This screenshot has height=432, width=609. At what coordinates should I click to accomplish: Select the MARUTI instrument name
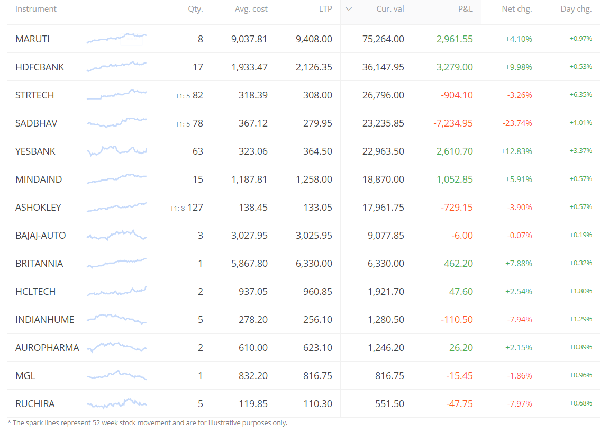point(32,39)
